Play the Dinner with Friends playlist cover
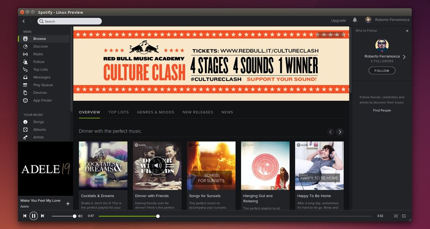This screenshot has width=430, height=229. coord(157,166)
